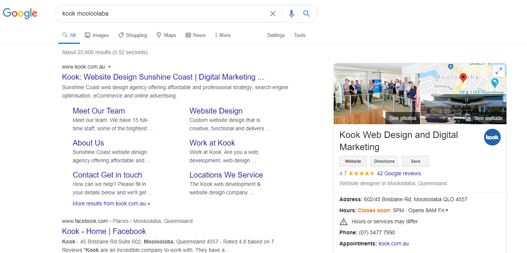Click the Google logo to return home
Screen dimensions: 527x253
point(20,13)
